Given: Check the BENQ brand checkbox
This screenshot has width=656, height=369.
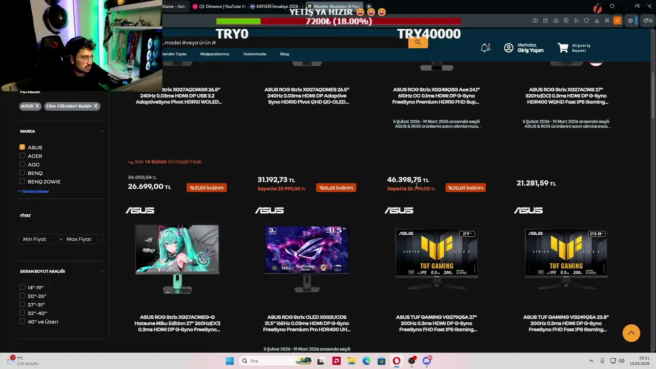Looking at the screenshot, I should point(22,173).
